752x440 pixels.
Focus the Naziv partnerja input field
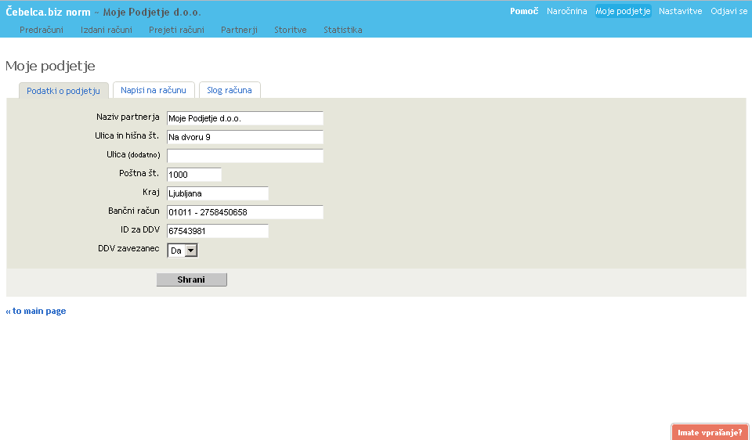[244, 118]
